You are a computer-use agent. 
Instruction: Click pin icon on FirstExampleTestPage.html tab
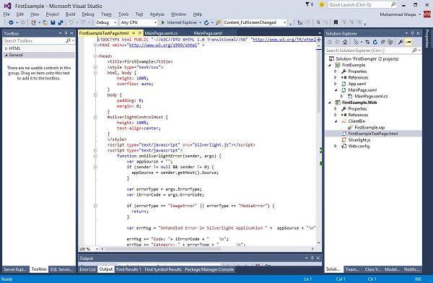(134, 33)
